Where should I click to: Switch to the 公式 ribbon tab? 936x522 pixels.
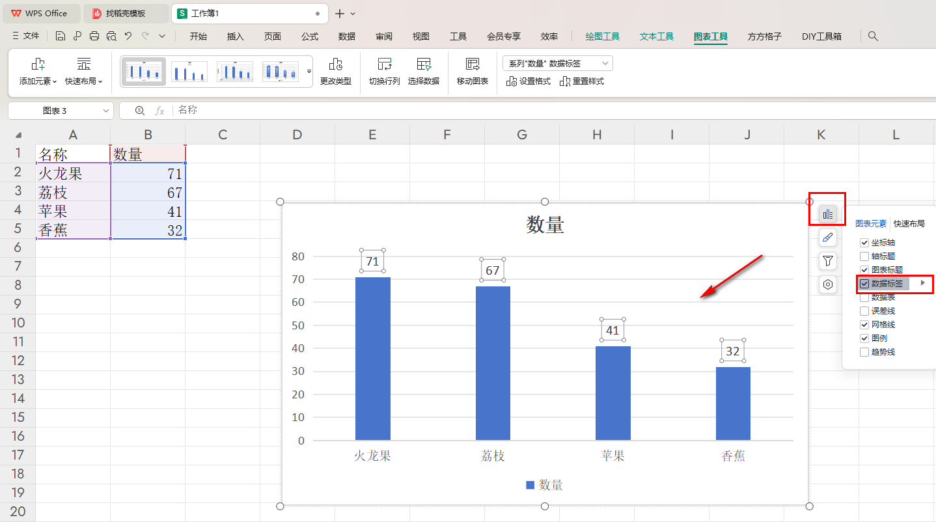click(x=310, y=36)
